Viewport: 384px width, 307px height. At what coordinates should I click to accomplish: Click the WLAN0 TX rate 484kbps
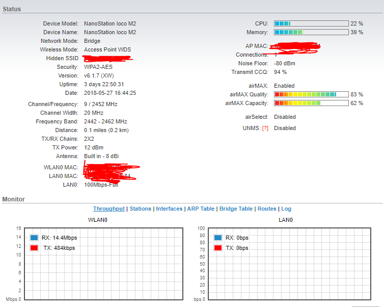click(x=64, y=248)
